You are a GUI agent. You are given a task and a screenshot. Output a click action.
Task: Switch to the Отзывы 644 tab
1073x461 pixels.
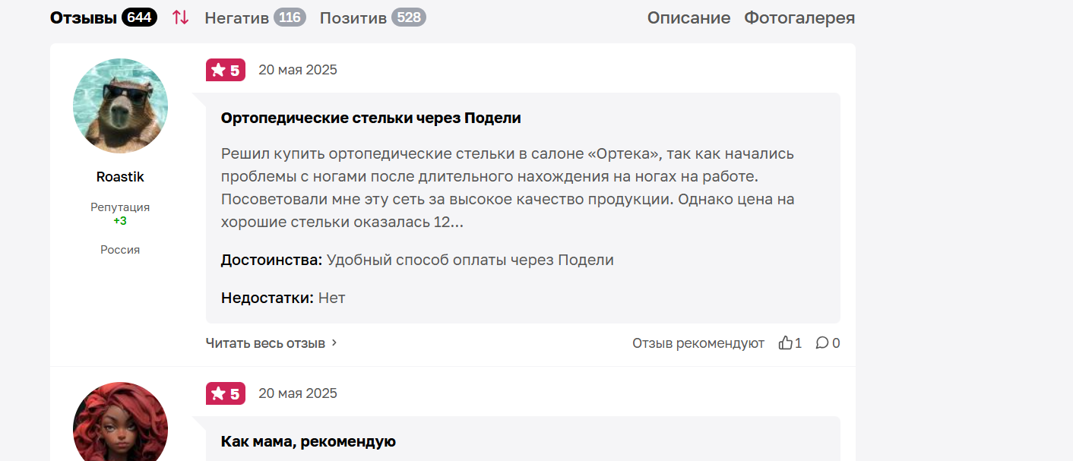tap(103, 17)
